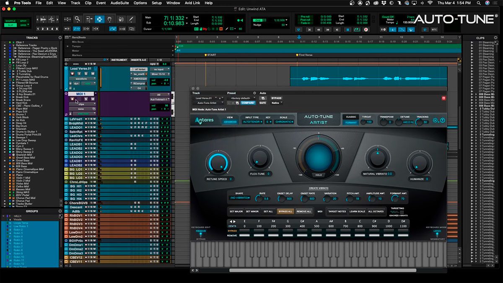Open the Scale CHROMATIC dropdown
The width and height of the screenshot is (503, 283).
click(x=284, y=122)
